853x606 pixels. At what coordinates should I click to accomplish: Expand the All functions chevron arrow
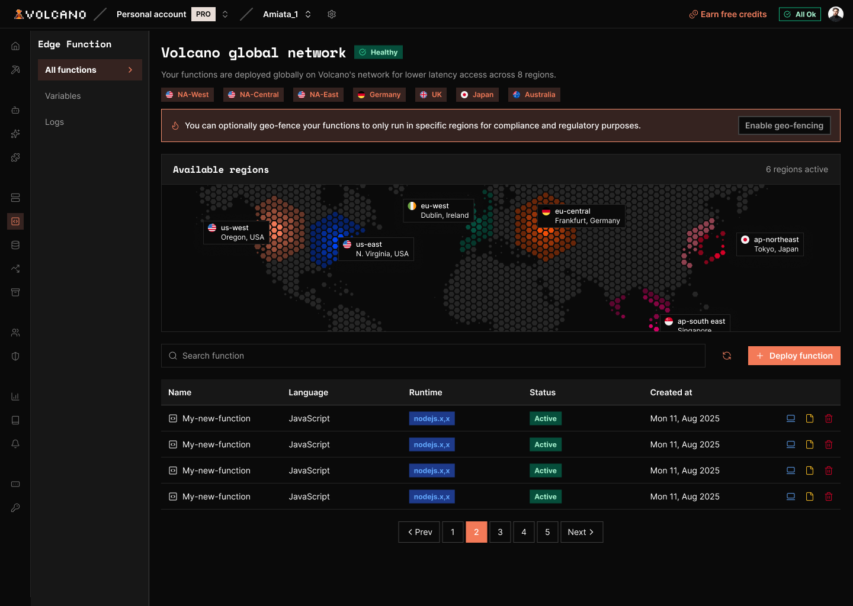[x=130, y=70]
